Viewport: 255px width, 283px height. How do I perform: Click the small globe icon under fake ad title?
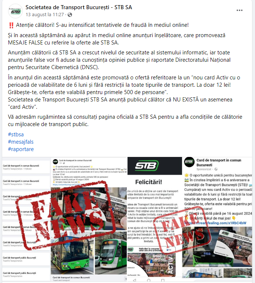pyautogui.click(x=216, y=169)
